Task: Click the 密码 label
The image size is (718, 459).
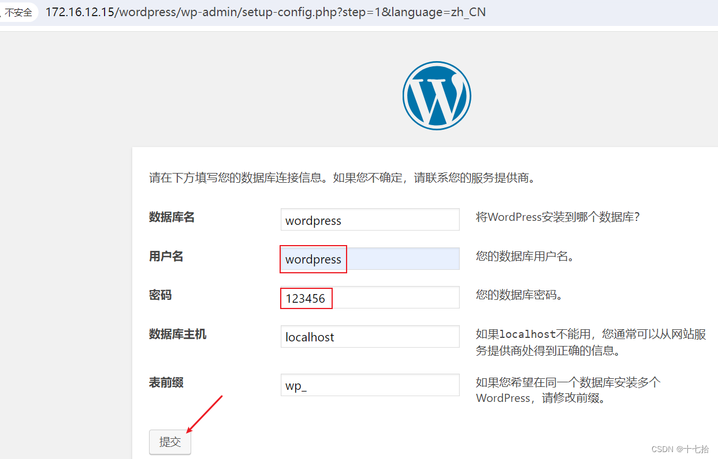Action: tap(160, 295)
